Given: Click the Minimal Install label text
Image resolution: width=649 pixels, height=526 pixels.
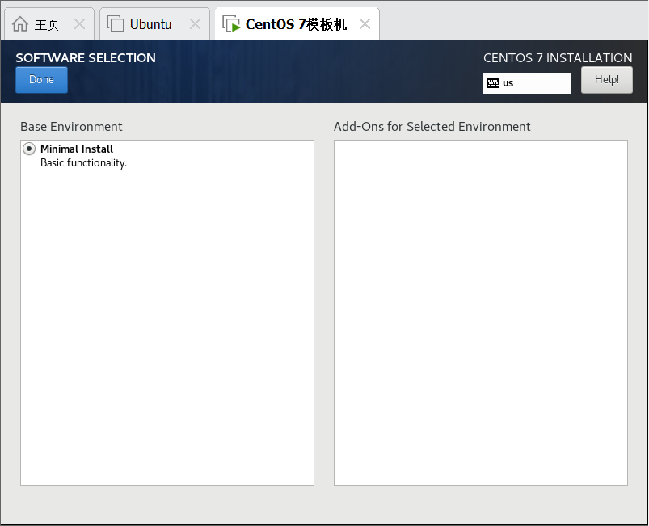Looking at the screenshot, I should point(77,149).
